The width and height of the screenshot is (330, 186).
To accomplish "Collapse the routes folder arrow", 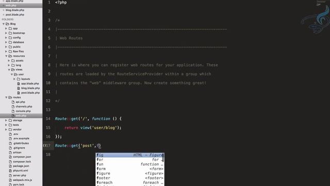I will [6, 98].
